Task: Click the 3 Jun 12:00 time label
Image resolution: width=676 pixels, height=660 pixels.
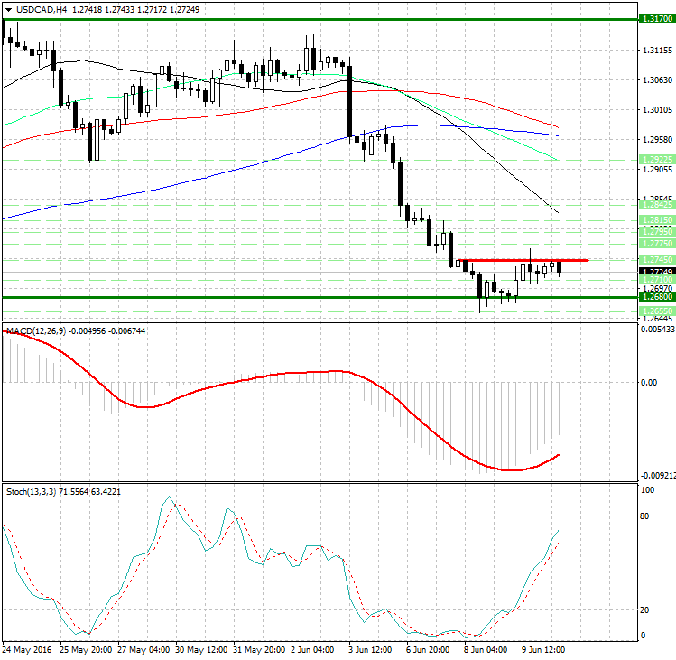Action: pos(370,649)
